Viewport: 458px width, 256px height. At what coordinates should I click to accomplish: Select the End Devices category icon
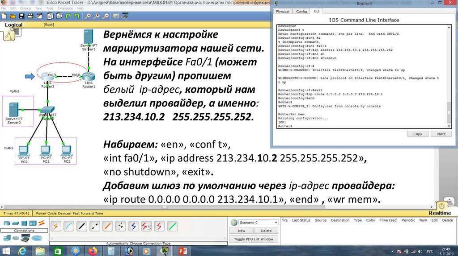click(x=6, y=238)
